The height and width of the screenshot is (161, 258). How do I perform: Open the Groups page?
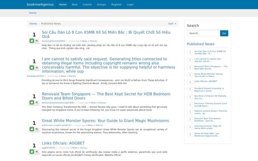pyautogui.click(x=101, y=4)
